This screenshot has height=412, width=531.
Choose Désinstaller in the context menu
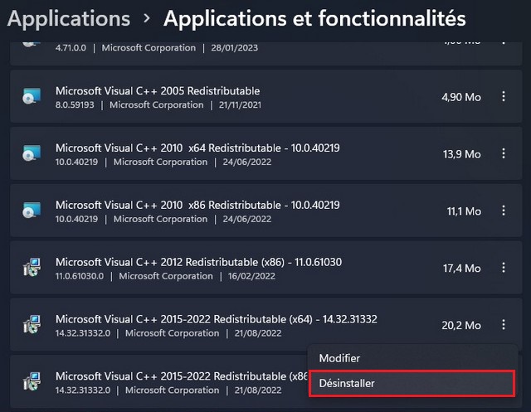pos(412,383)
